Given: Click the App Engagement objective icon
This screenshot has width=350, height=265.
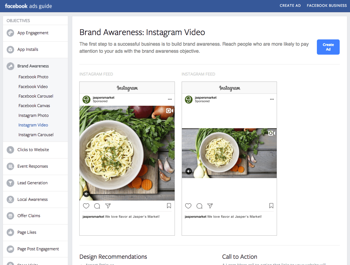Looking at the screenshot, I should [x=10, y=33].
